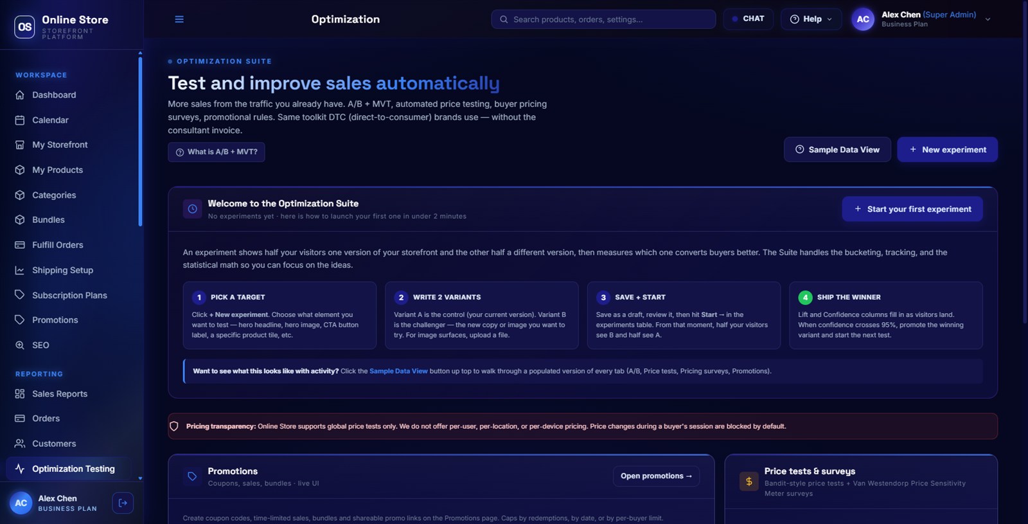
Task: Click the clock icon in Welcome panel
Action: click(192, 209)
